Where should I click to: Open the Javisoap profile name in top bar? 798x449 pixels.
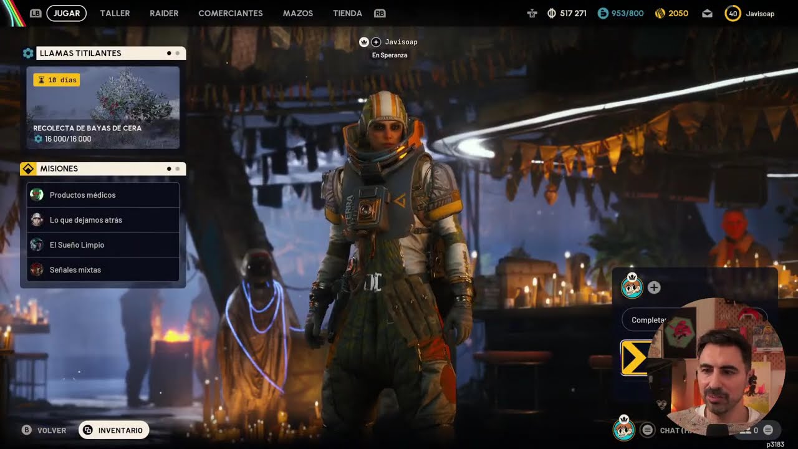760,13
